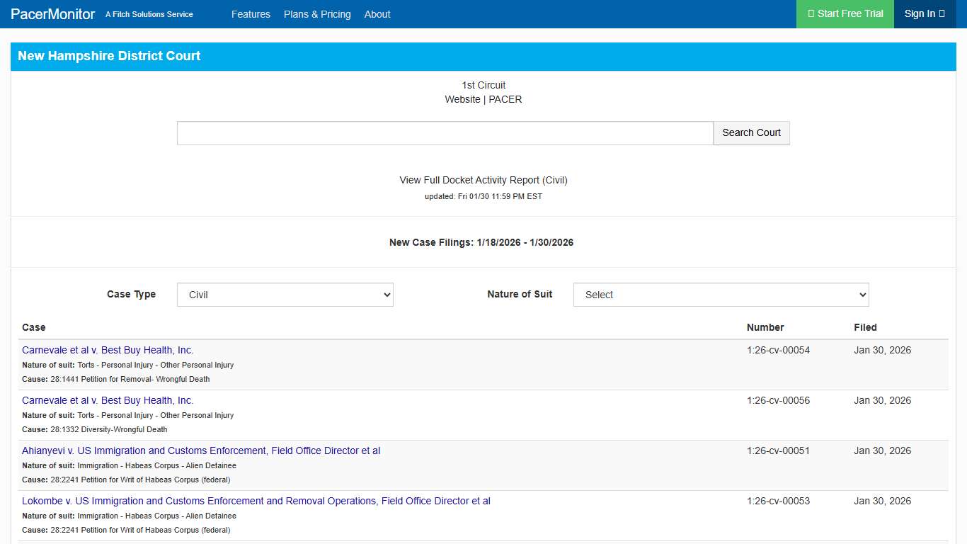Expand the Select combo box for suit type

(x=721, y=295)
